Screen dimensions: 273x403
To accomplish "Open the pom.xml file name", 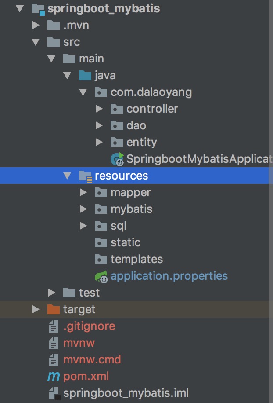I will pyautogui.click(x=86, y=377).
